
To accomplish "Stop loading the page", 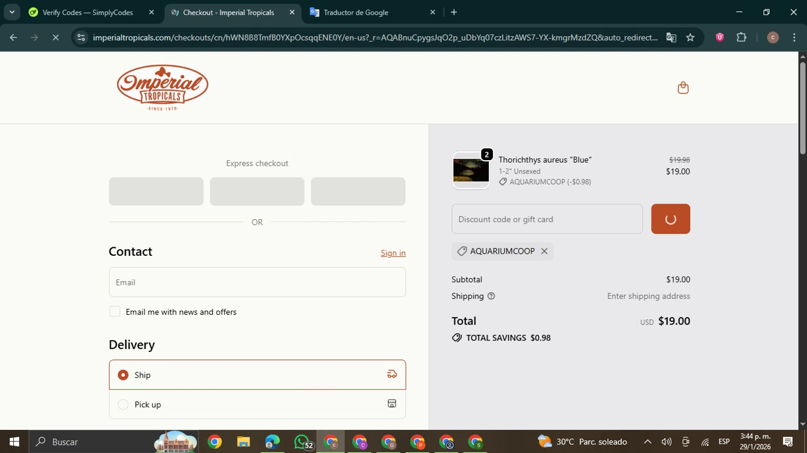I will click(x=55, y=38).
